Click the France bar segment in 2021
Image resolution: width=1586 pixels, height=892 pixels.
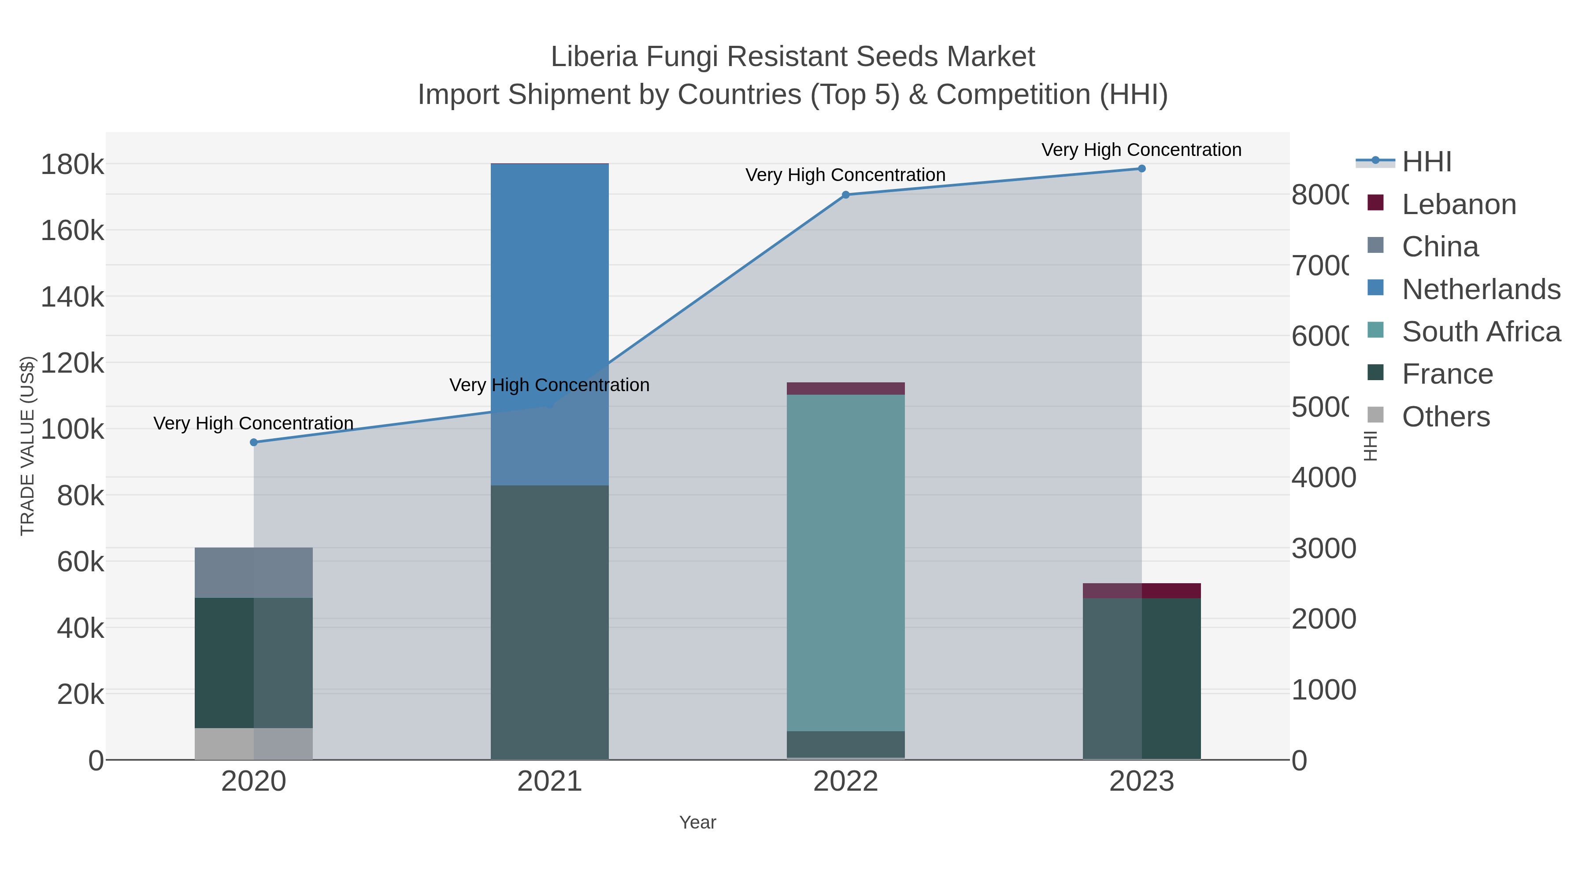coord(550,623)
